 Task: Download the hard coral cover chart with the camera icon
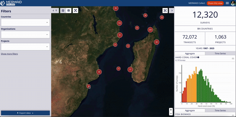click(x=233, y=58)
